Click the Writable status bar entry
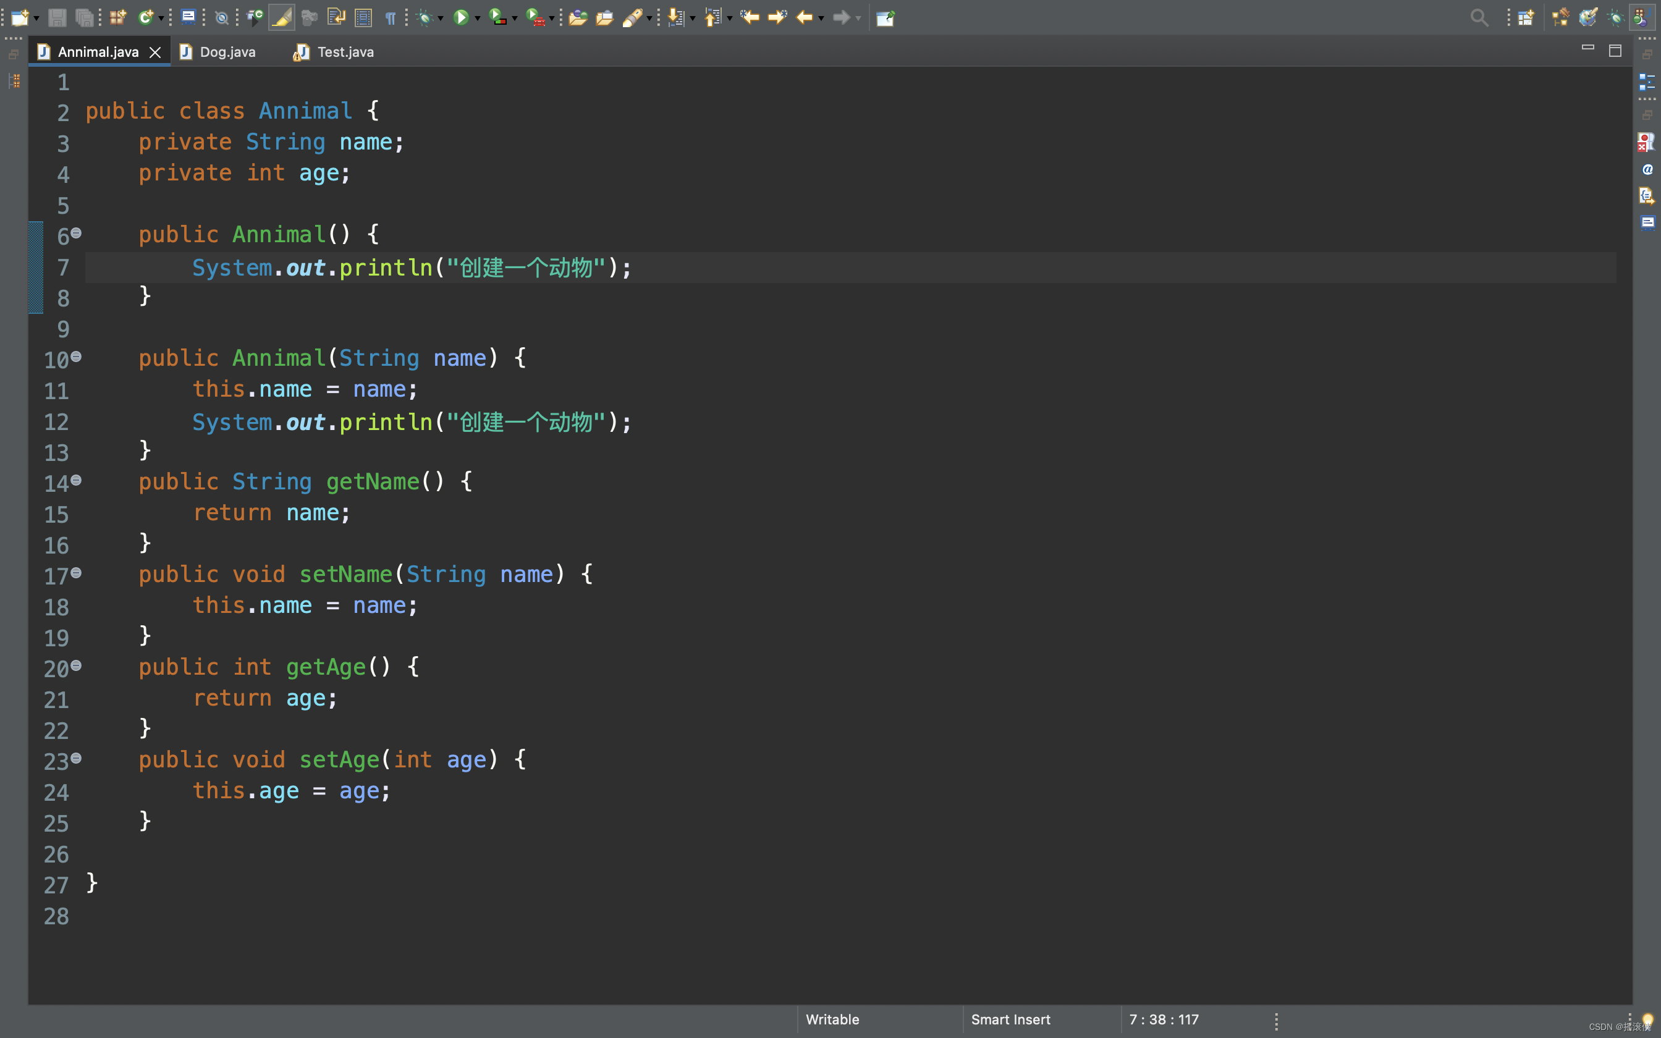This screenshot has width=1661, height=1038. pyautogui.click(x=832, y=1019)
